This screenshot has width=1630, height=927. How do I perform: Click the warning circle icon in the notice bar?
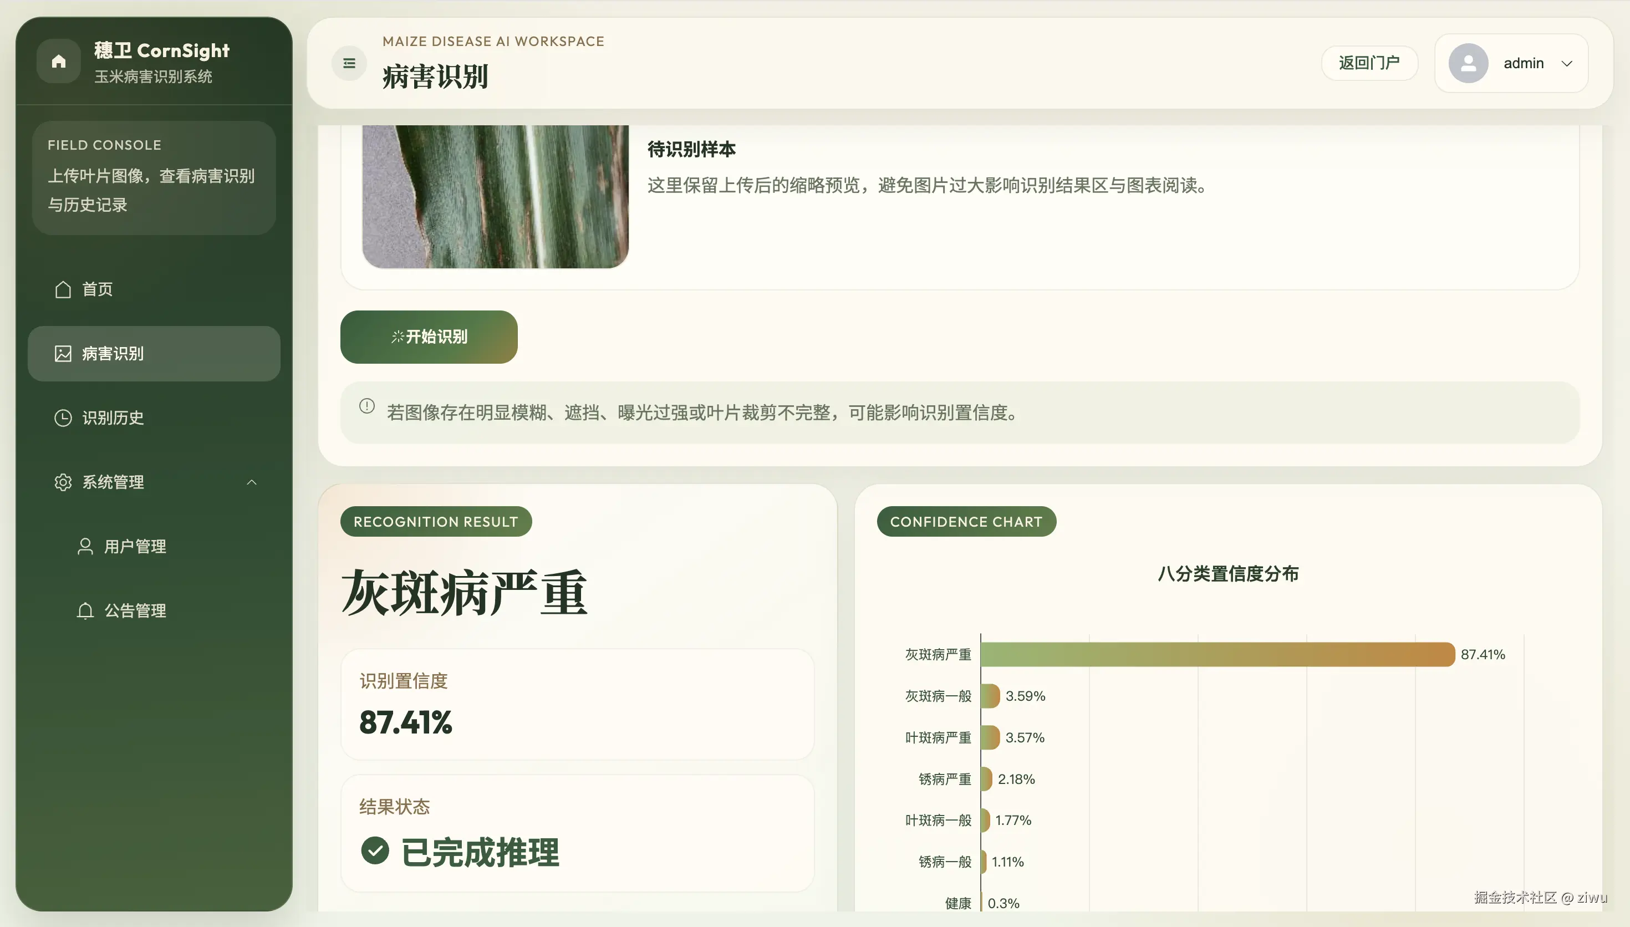(367, 405)
